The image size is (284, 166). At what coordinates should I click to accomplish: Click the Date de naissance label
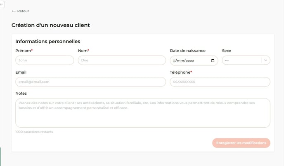pyautogui.click(x=187, y=51)
